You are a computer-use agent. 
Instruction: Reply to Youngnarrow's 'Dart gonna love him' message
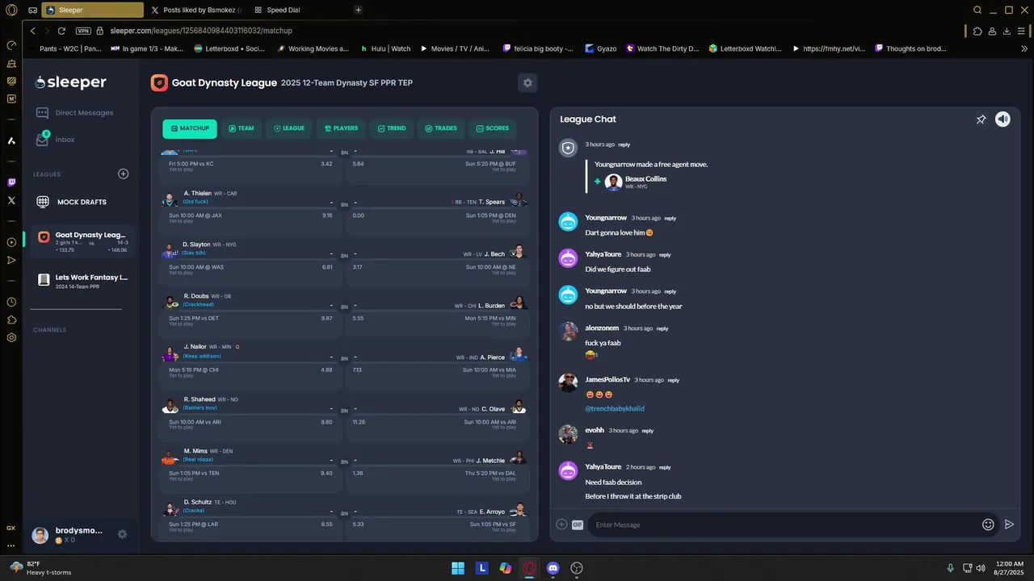pos(670,219)
